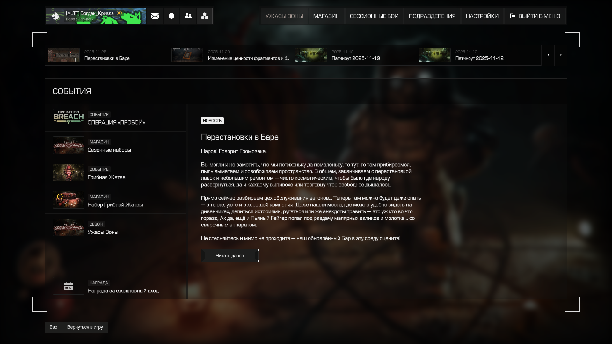Click ВЫЙТИ В МЕНЮ button
612x344 pixels.
tap(535, 16)
